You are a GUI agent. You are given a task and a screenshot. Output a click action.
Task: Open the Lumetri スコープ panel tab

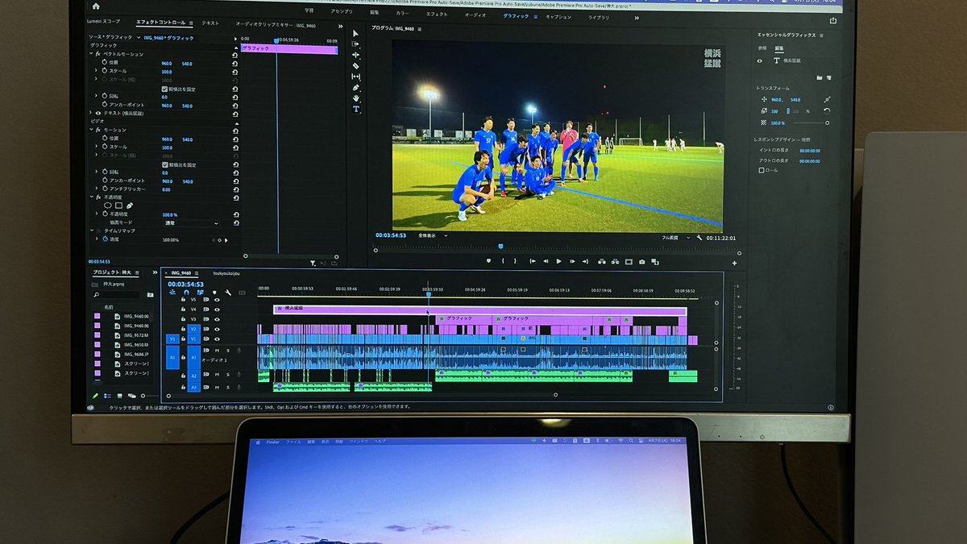(102, 23)
